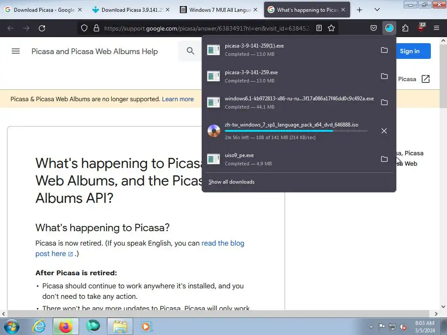Viewport: 447px width, 335px height.
Task: Go forward to next page
Action: [26, 28]
